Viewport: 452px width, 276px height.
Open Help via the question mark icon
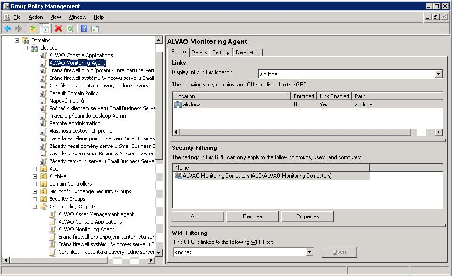84,28
